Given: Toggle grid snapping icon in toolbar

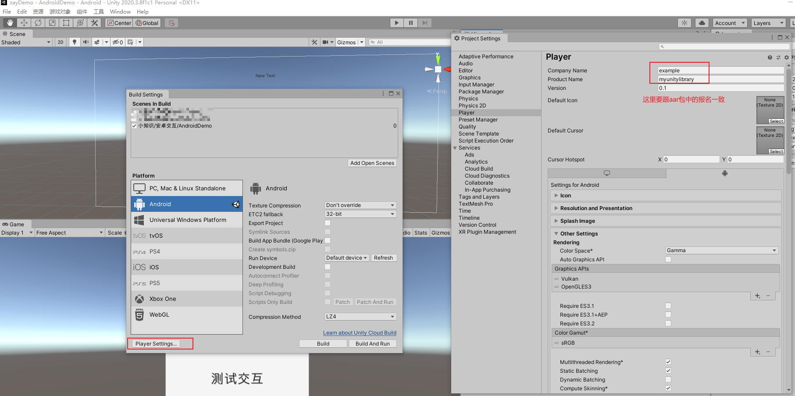Looking at the screenshot, I should pos(171,23).
